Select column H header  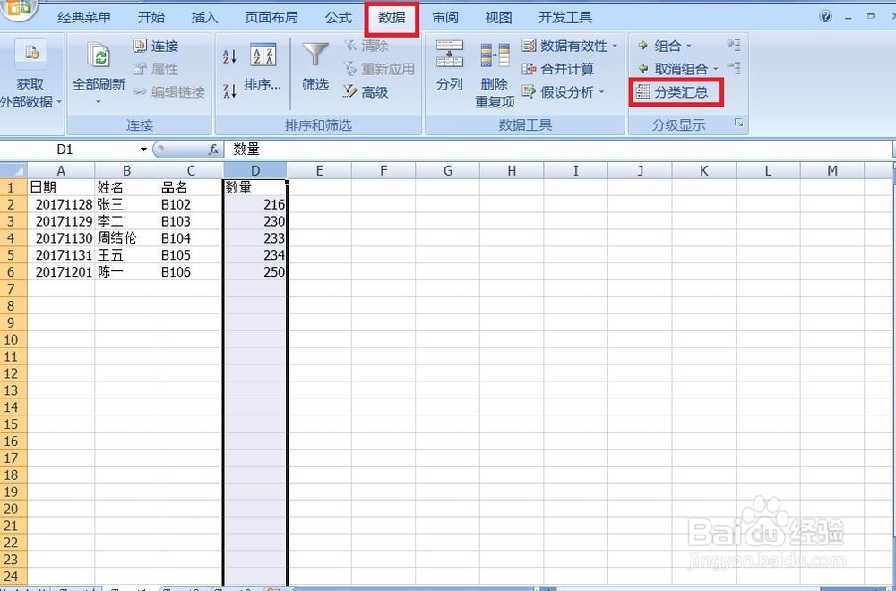512,170
